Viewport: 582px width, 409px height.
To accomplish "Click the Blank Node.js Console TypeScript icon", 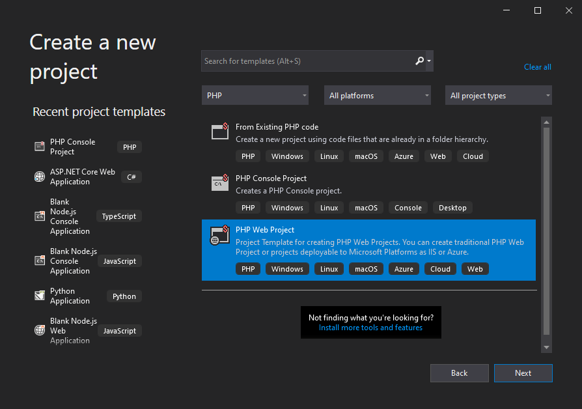I will [40, 216].
